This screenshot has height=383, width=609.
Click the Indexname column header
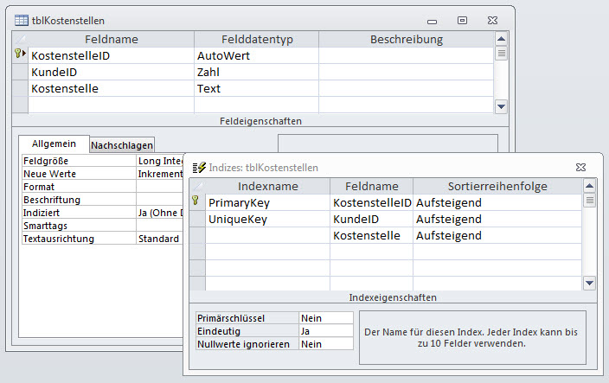click(x=267, y=186)
